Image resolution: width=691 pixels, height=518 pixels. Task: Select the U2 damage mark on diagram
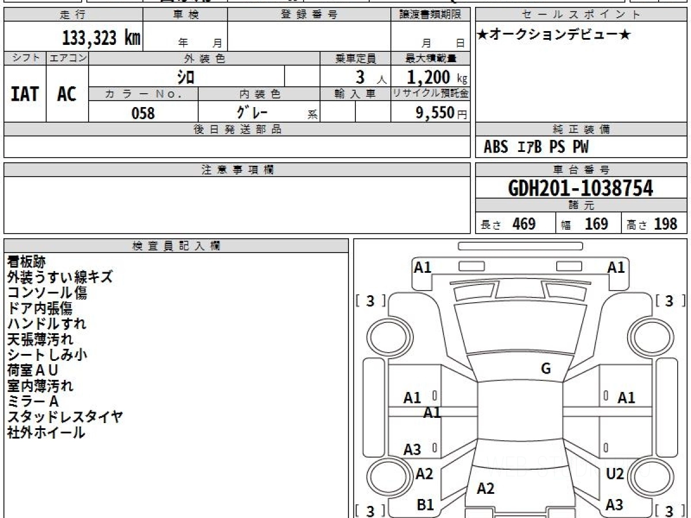(615, 474)
